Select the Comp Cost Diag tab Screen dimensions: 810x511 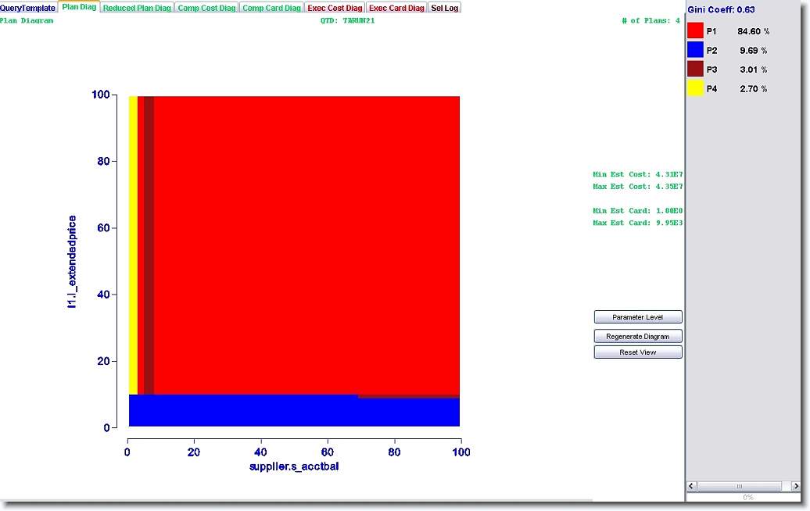pos(206,8)
